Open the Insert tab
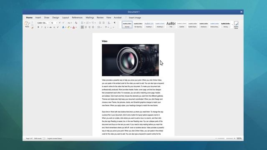 point(38,17)
